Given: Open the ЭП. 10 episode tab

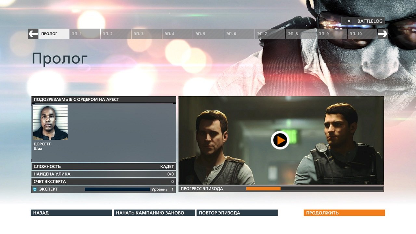Looking at the screenshot, I should 362,33.
